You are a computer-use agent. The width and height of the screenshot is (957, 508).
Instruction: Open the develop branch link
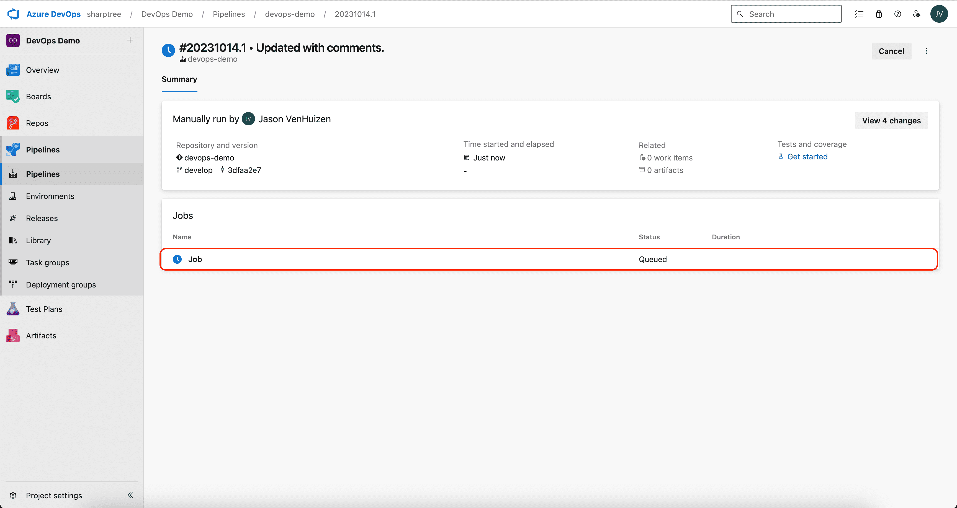click(198, 170)
